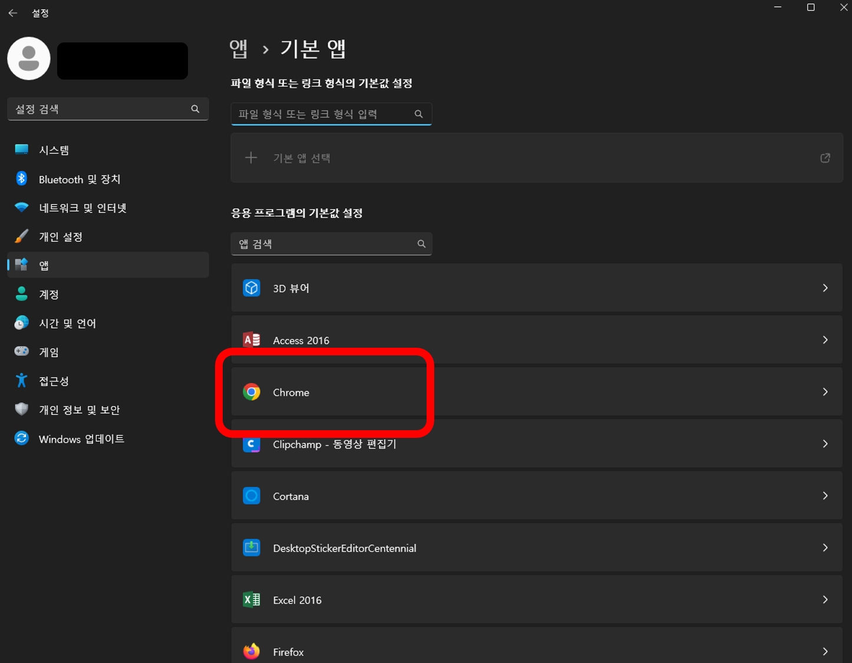Click the Cortana circle icon
Screen dimensions: 852x663
[252, 496]
